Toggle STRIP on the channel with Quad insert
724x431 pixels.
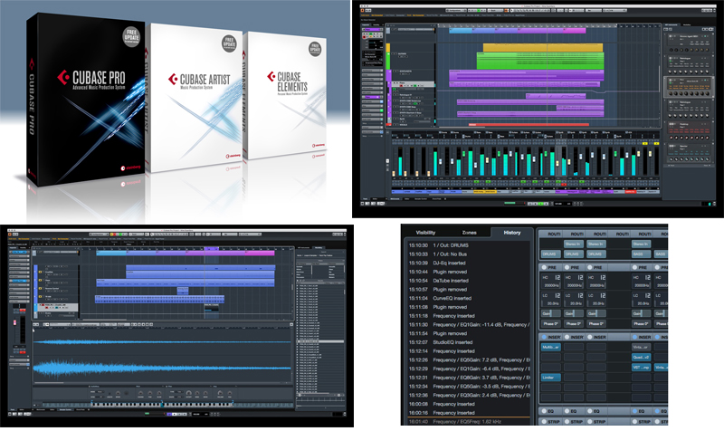coord(635,421)
